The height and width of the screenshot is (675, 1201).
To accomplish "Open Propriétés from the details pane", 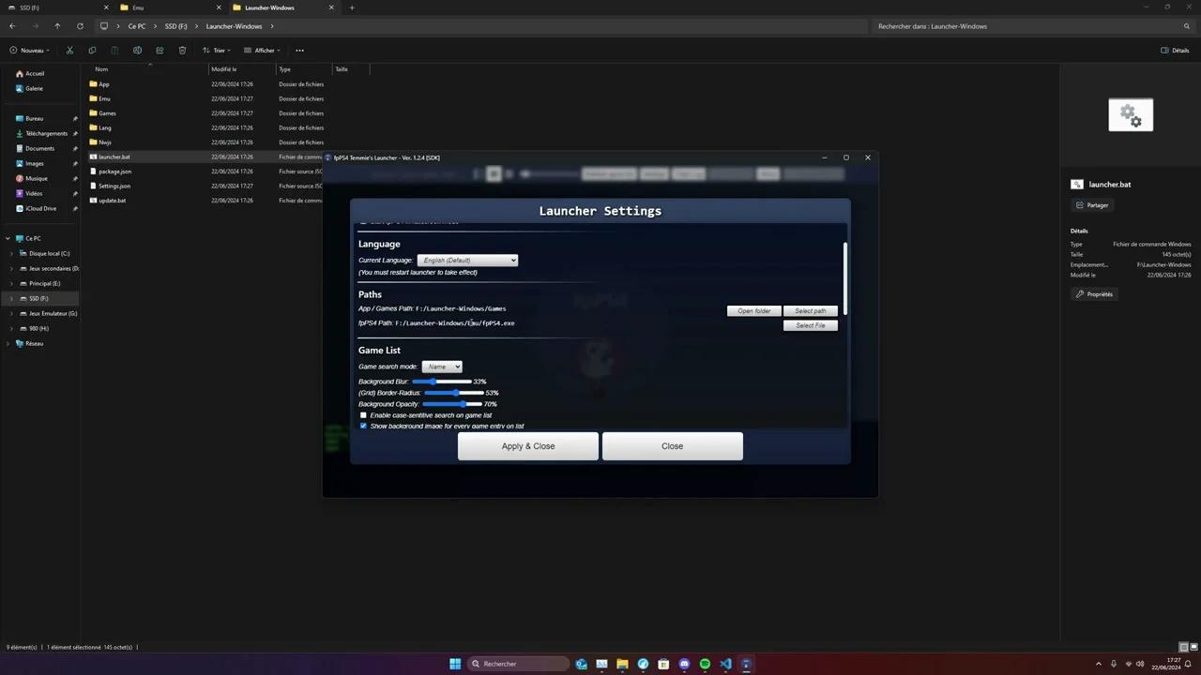I will [1094, 293].
